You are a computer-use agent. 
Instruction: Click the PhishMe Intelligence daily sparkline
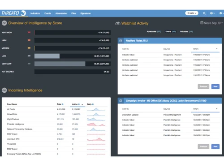(96, 124)
